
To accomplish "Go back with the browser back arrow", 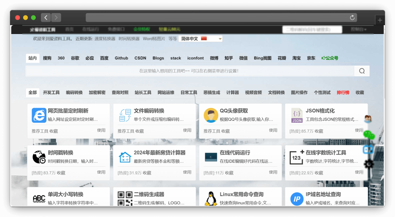I will coord(46,17).
